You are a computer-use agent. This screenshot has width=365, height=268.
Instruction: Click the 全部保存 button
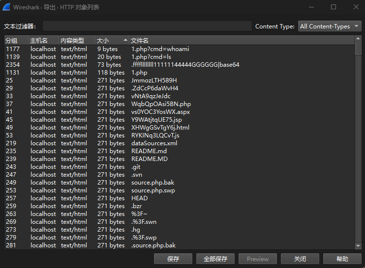click(x=215, y=259)
